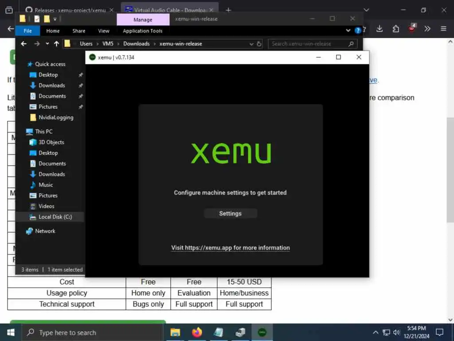This screenshot has width=454, height=341.
Task: Expand the Explorer ribbon chevron
Action: [348, 30]
